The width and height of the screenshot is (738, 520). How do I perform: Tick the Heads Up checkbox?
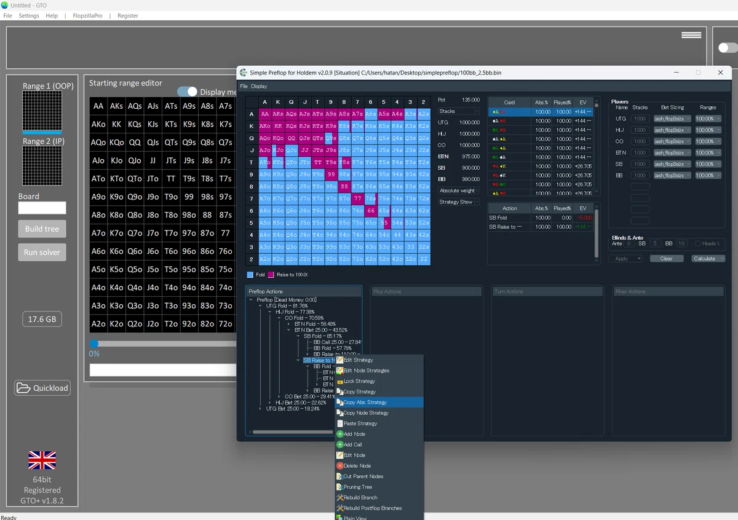(x=699, y=243)
